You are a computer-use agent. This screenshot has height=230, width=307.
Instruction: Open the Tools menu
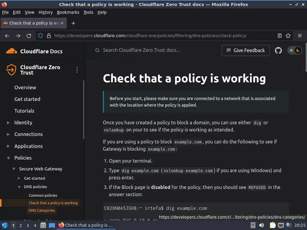click(x=88, y=12)
